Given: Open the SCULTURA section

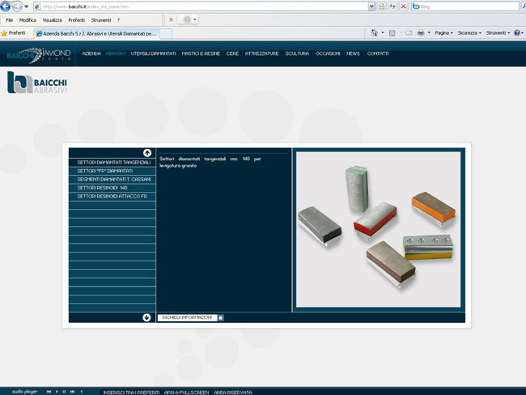Looking at the screenshot, I should click(297, 53).
